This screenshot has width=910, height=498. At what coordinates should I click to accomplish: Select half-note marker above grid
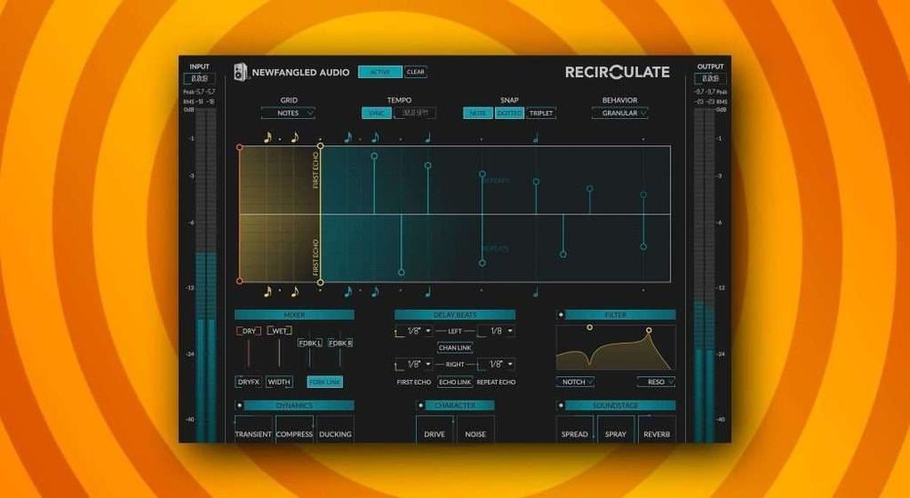[x=536, y=137]
